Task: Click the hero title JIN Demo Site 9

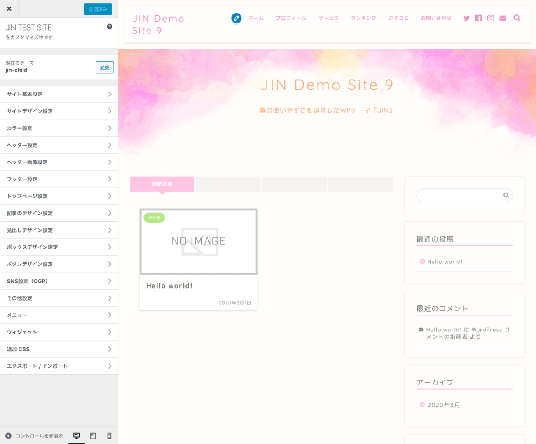Action: tap(327, 85)
